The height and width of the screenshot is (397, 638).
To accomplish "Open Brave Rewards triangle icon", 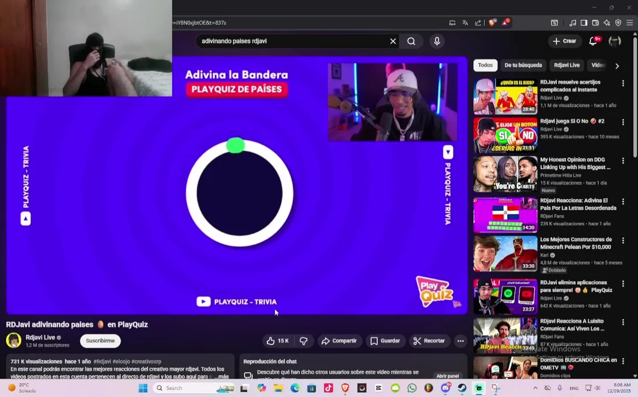I will [505, 23].
